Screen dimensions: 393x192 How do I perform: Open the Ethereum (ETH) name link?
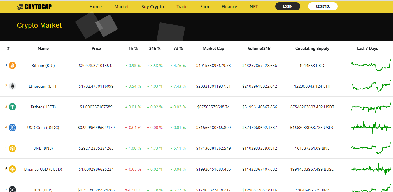(43, 86)
